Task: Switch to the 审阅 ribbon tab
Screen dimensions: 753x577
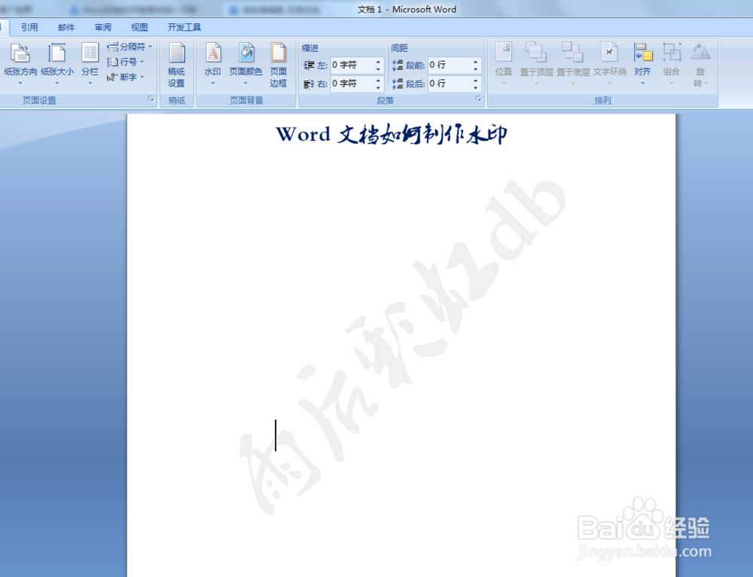Action: [102, 27]
